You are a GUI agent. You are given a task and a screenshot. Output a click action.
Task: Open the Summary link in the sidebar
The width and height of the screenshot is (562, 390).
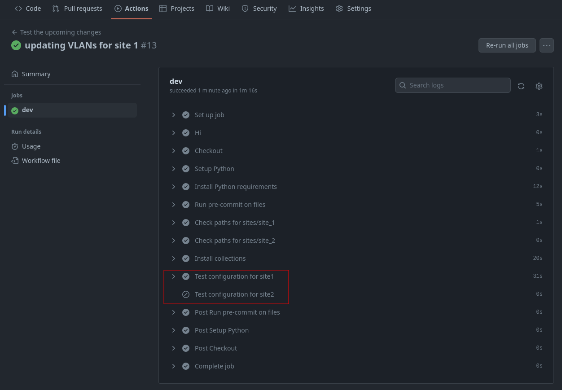36,74
